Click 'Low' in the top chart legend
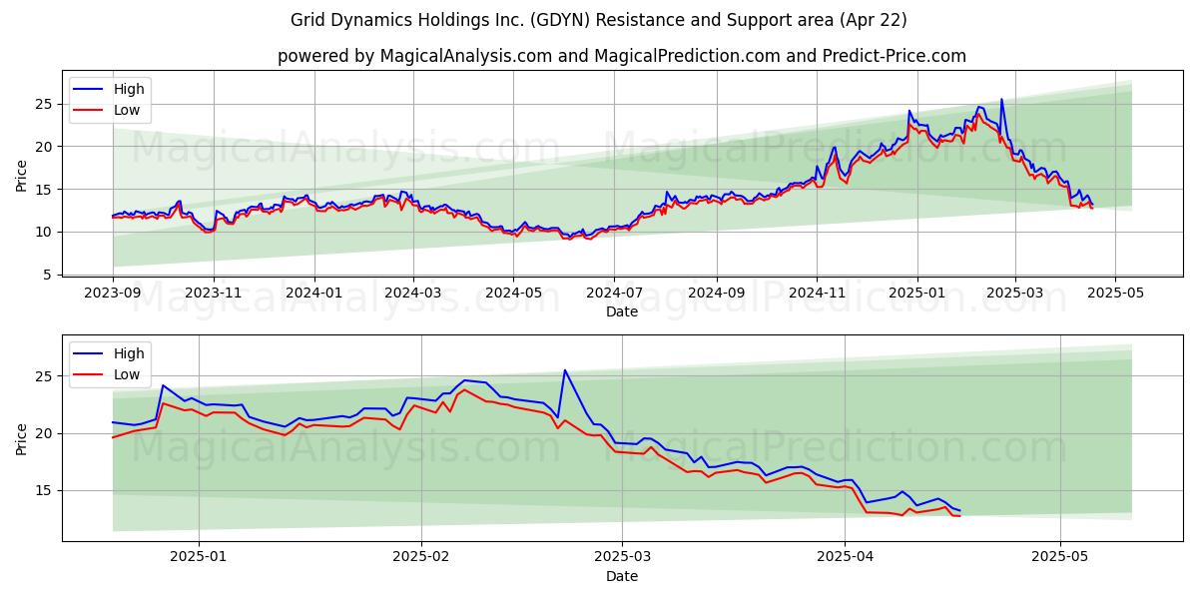The image size is (1198, 599). [127, 110]
